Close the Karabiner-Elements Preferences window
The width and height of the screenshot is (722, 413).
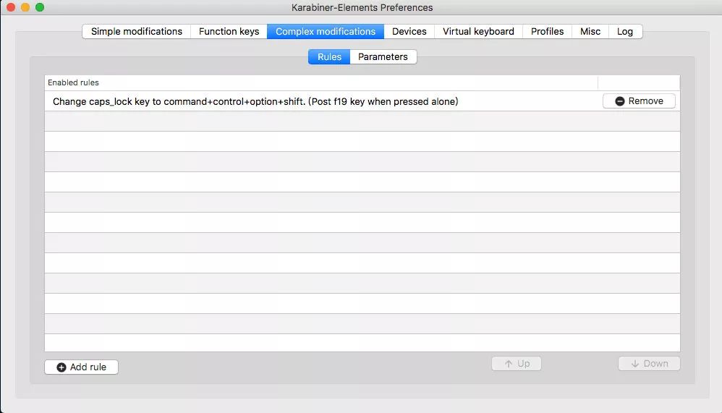pos(11,7)
